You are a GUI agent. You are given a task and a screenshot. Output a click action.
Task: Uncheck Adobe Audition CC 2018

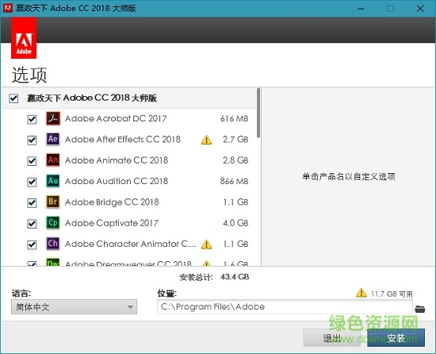pyautogui.click(x=32, y=182)
